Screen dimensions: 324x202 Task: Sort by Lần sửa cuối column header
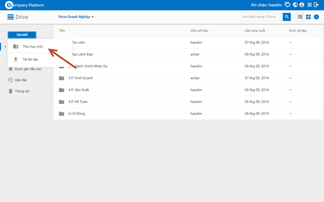(x=255, y=31)
